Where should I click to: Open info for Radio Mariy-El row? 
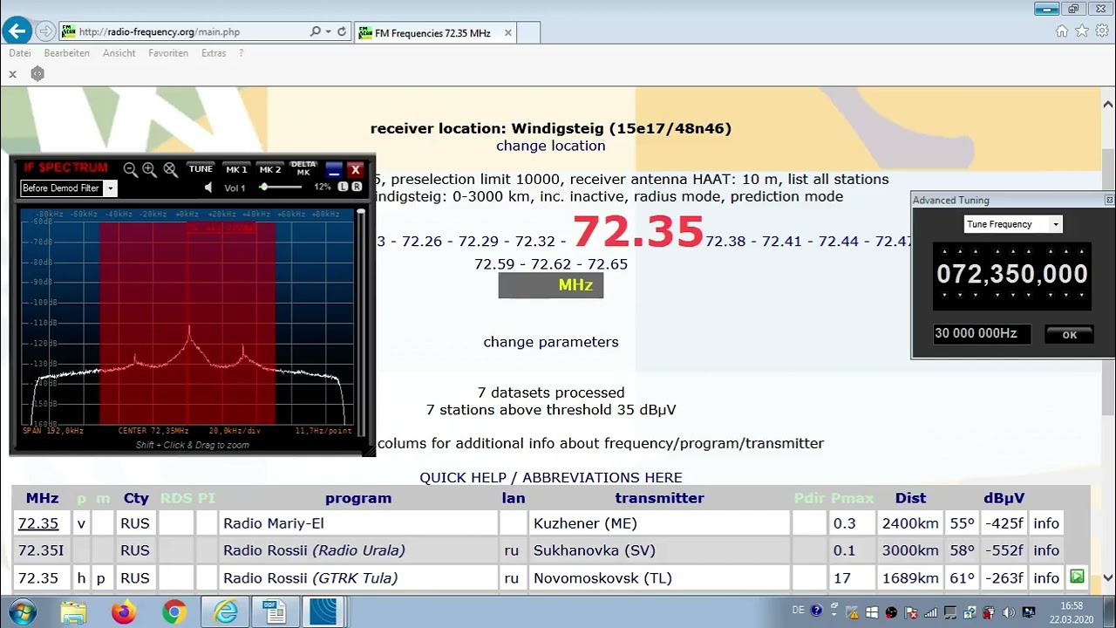point(1046,523)
